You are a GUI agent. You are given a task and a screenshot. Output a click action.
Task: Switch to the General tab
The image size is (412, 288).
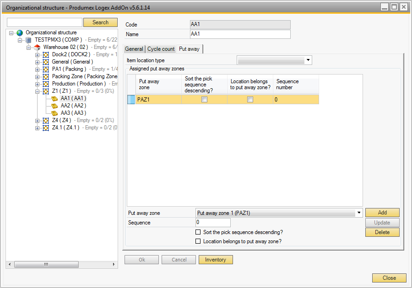tap(134, 49)
